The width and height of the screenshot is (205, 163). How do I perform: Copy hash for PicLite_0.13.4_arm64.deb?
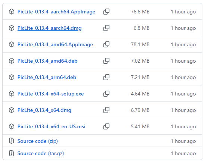106,77
